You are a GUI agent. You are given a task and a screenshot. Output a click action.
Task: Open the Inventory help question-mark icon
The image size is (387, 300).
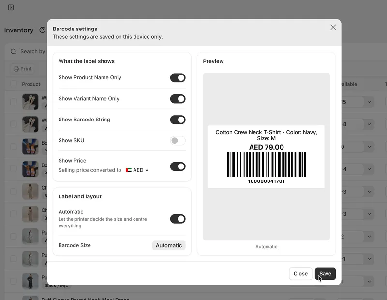click(43, 30)
